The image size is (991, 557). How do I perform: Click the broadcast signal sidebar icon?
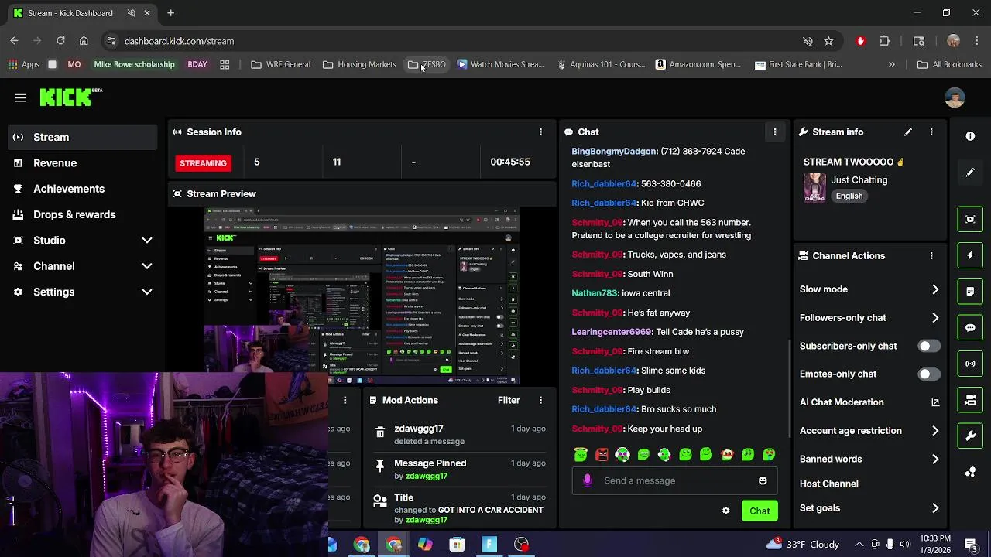(x=970, y=364)
